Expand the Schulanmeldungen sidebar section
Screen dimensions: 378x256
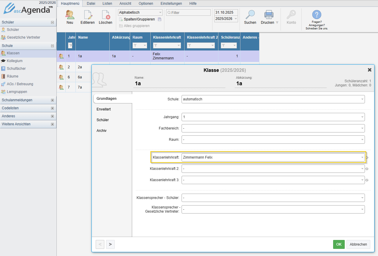52,100
